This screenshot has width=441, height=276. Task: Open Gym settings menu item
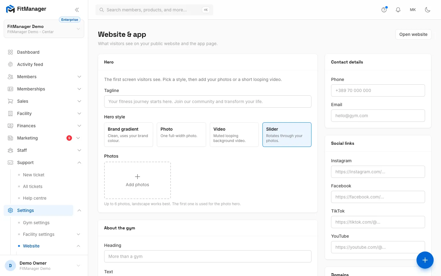(x=36, y=223)
